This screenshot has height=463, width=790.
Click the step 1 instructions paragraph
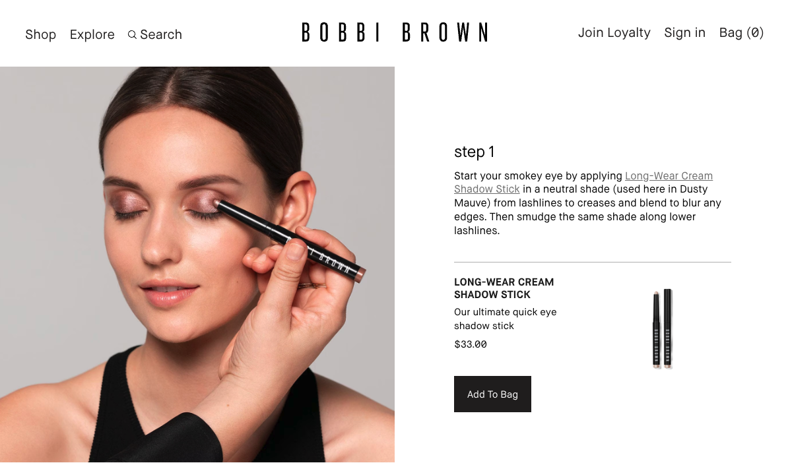point(587,203)
